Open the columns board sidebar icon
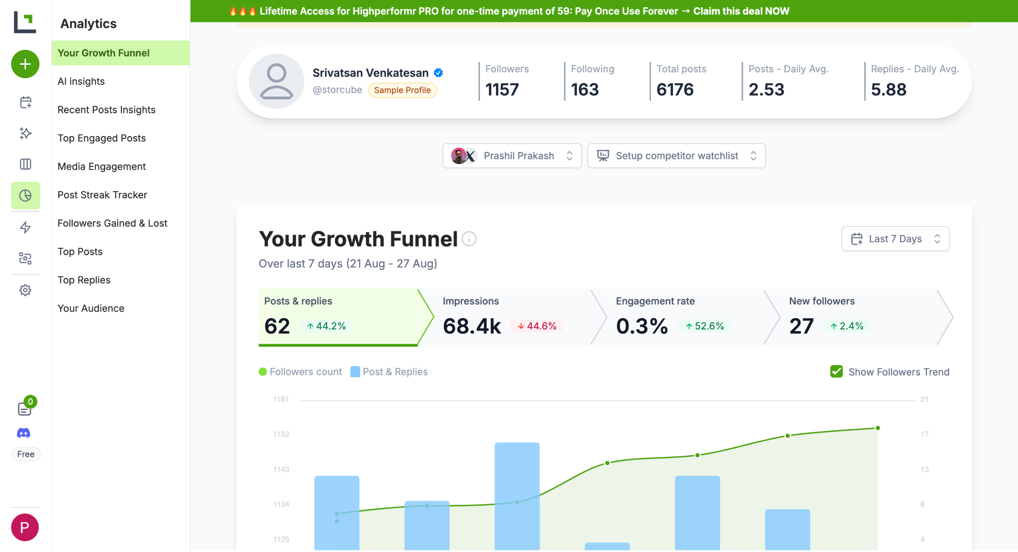The image size is (1018, 552). coord(25,164)
